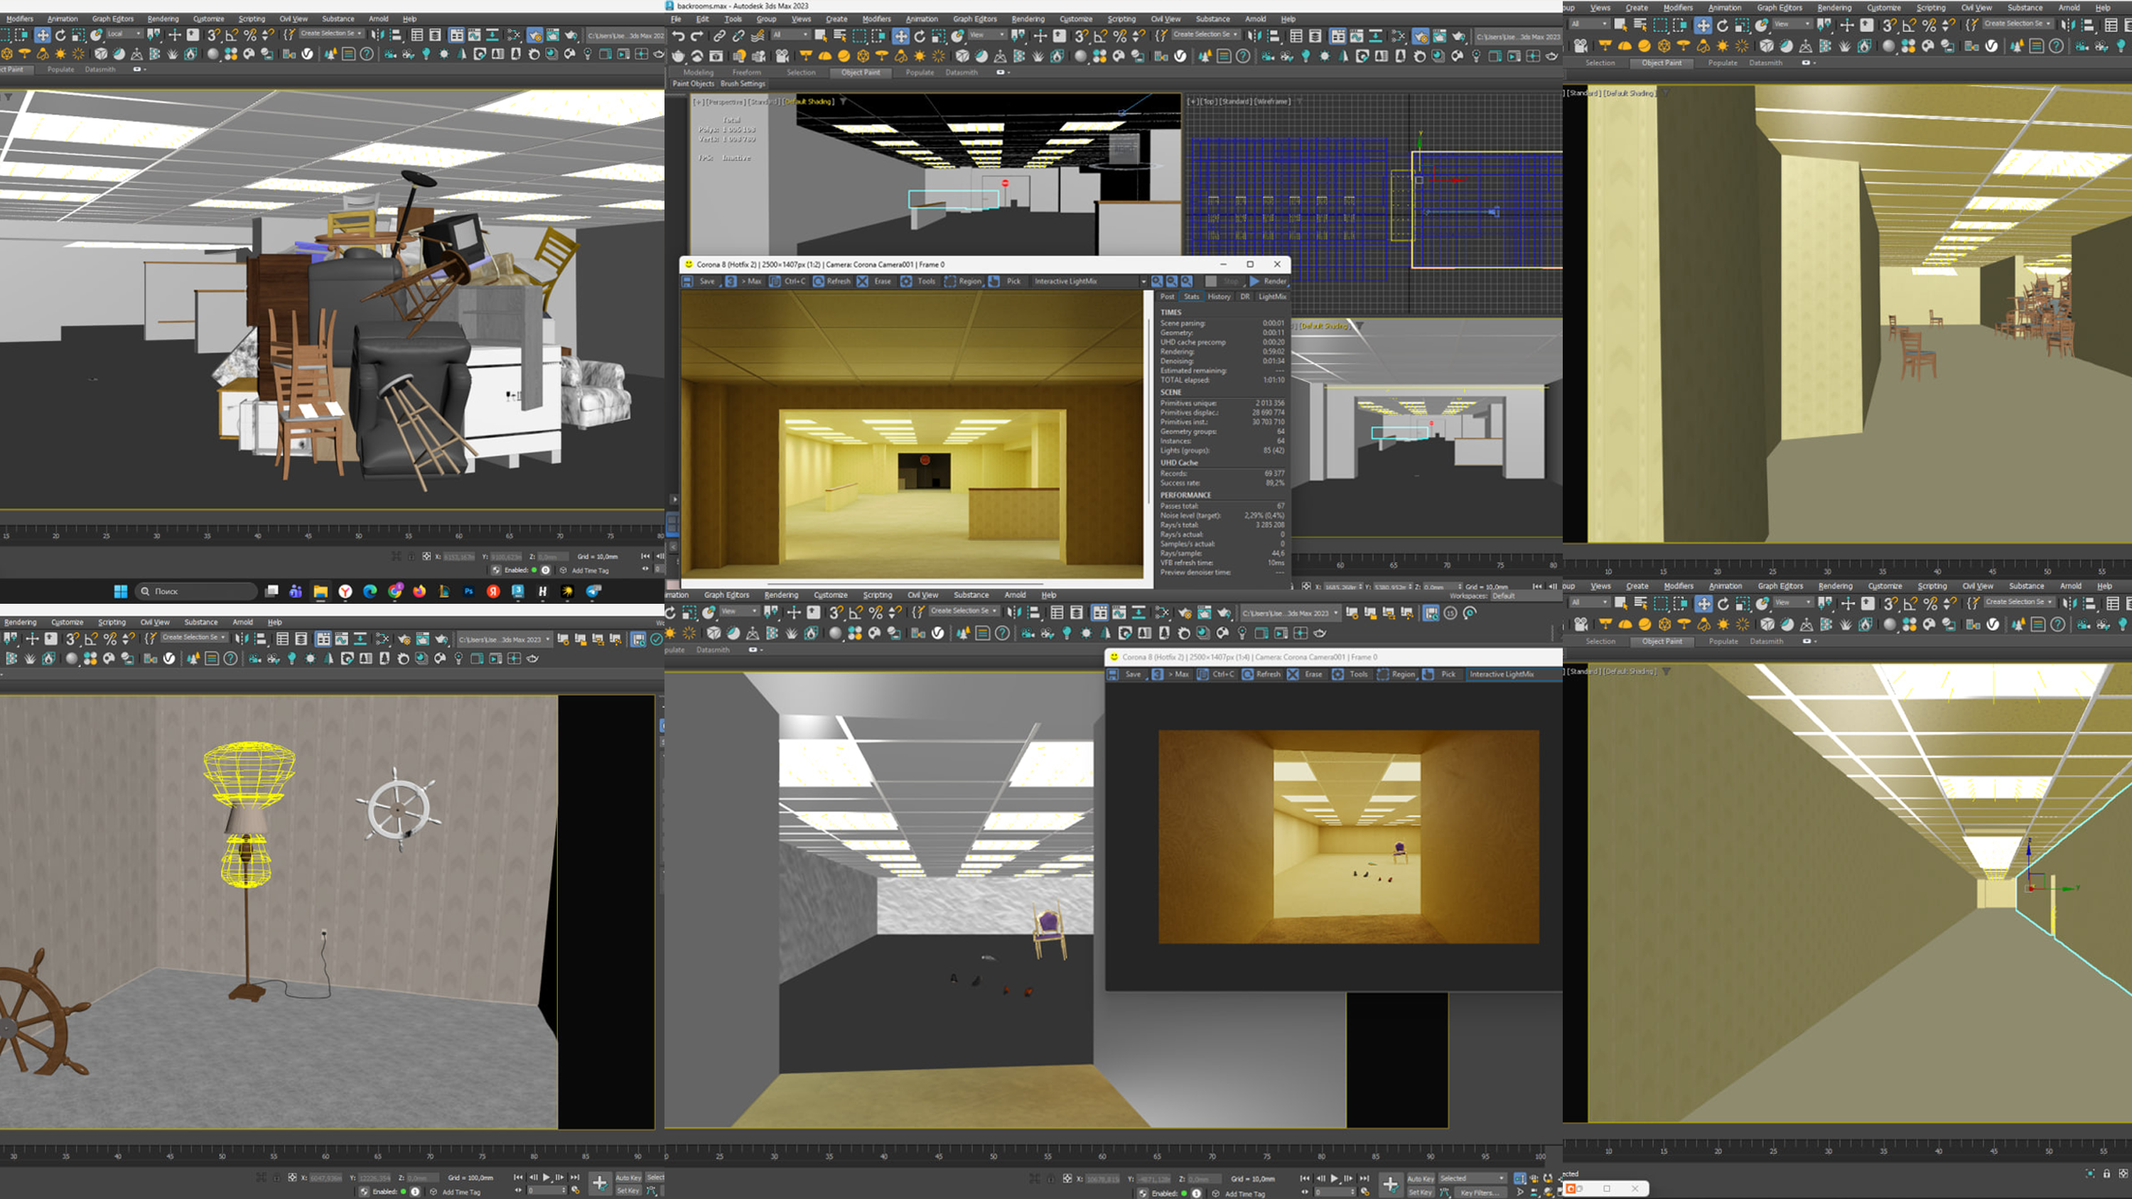Open Render Setup teapot-gear icon in backrooms.max window
Viewport: 2132px width, 1199px height.
pyautogui.click(x=1420, y=36)
